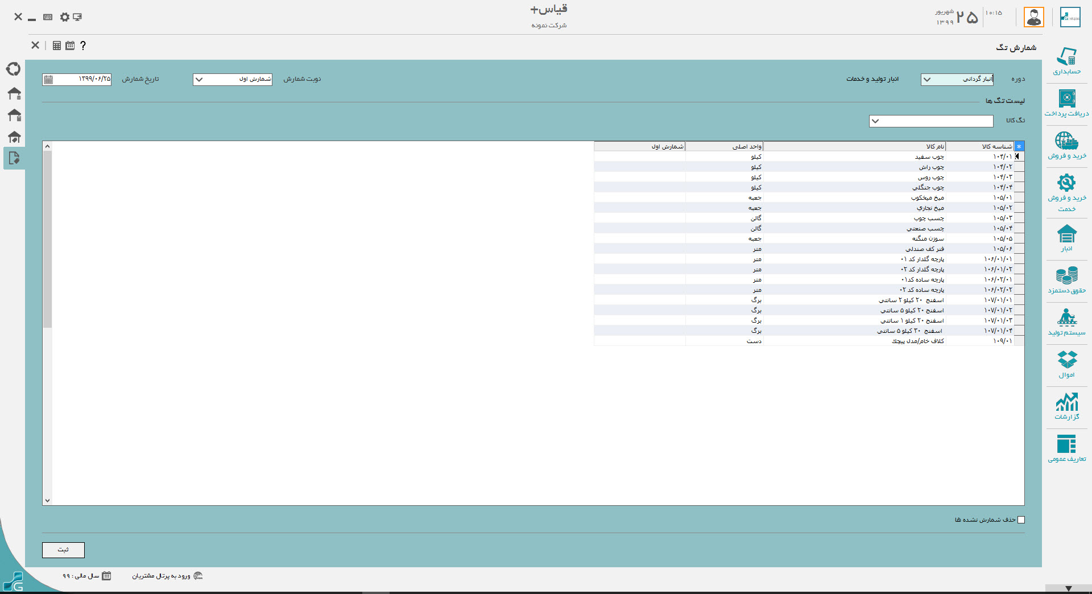Open the اموال assets module
The width and height of the screenshot is (1092, 594).
tap(1066, 364)
